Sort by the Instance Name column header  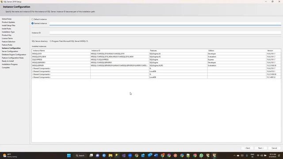[61, 51]
